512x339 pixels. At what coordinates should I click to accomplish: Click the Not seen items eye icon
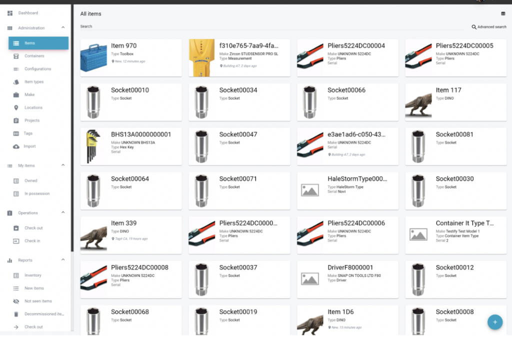16,301
